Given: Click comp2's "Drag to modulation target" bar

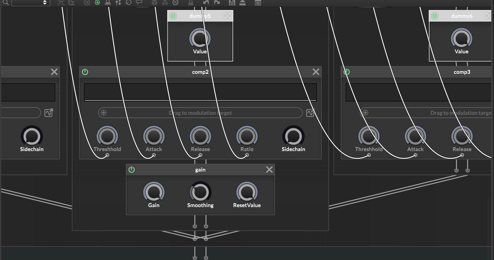Looking at the screenshot, I should click(x=200, y=113).
